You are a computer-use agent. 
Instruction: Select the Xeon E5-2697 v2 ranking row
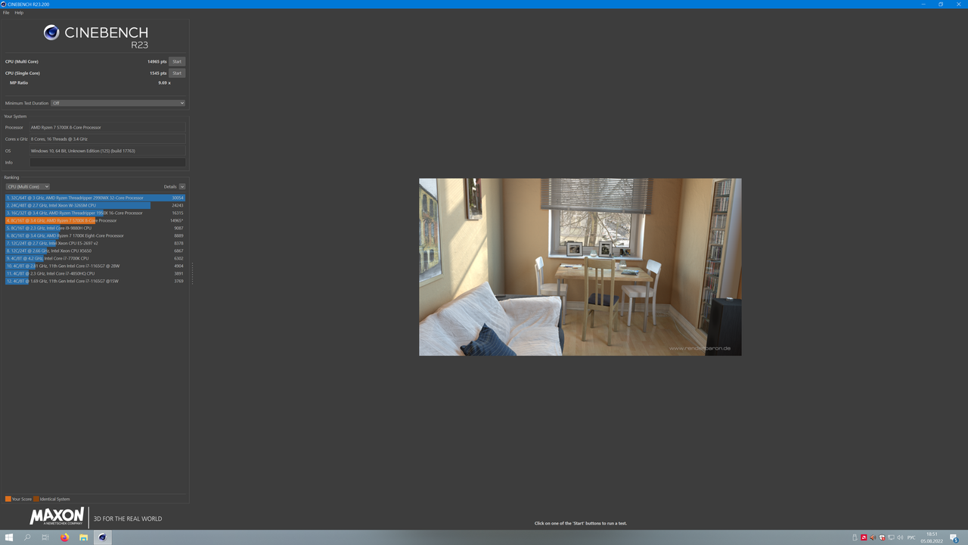[x=95, y=243]
